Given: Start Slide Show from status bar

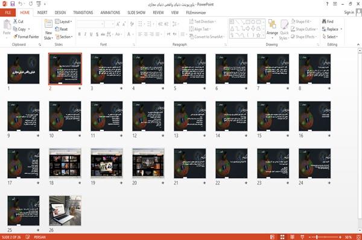Looking at the screenshot, I should pos(302,237).
